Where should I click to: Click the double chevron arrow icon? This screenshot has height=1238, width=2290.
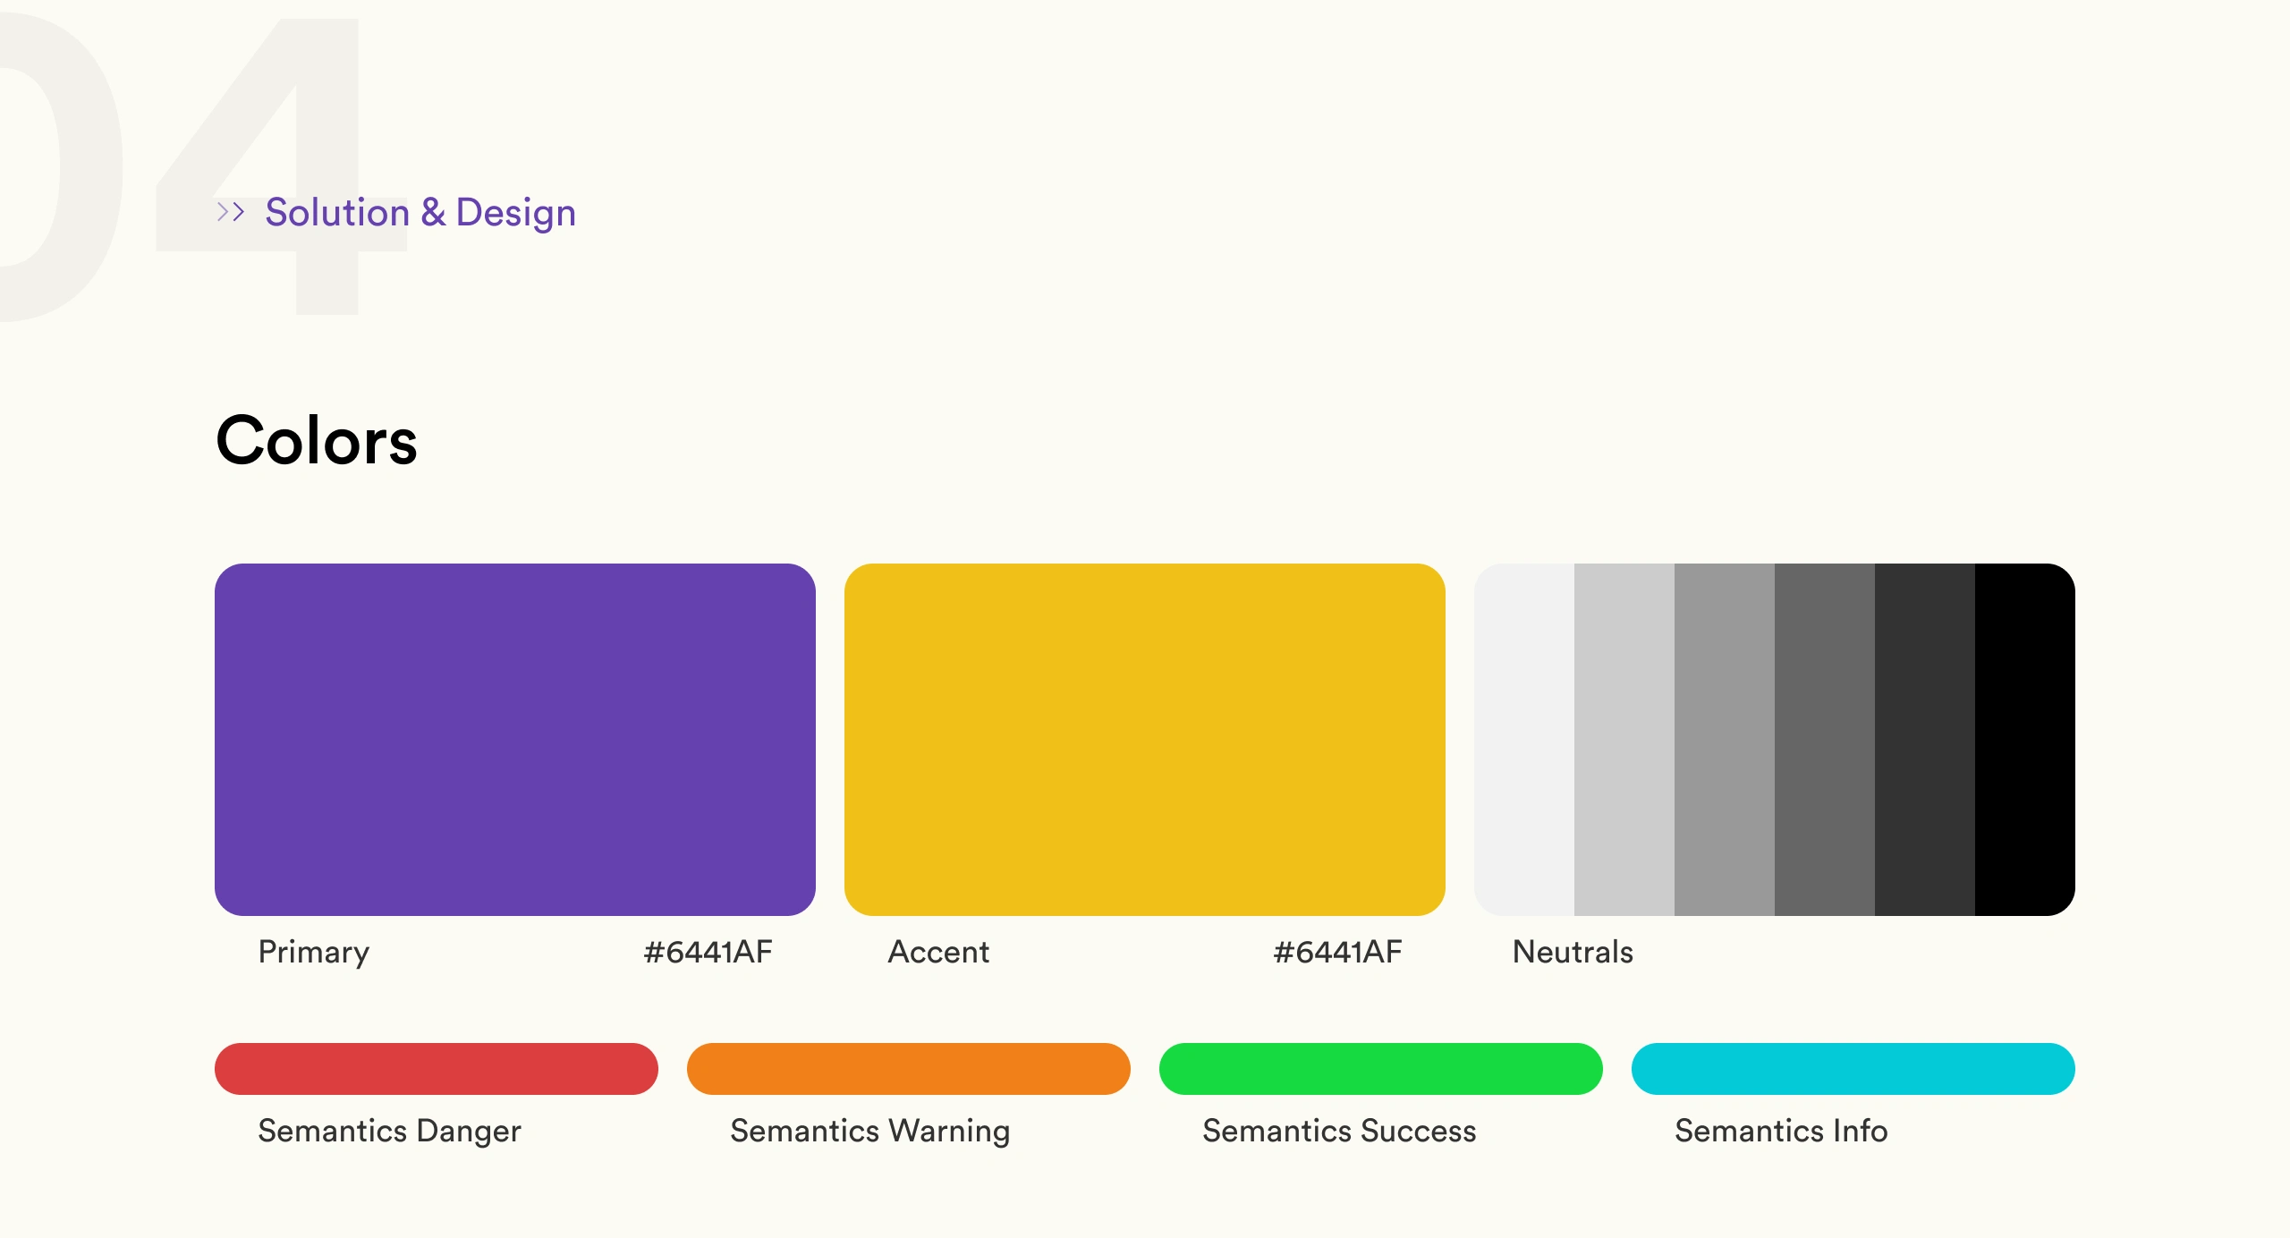click(231, 212)
